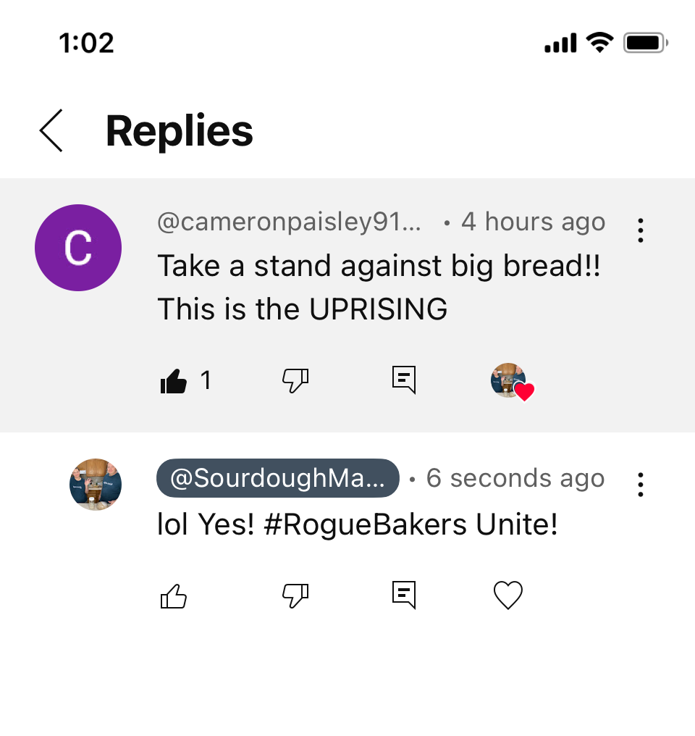Image resolution: width=695 pixels, height=736 pixels.
Task: Tap the @SourdoughMa... highlighted channel name
Action: click(x=277, y=478)
